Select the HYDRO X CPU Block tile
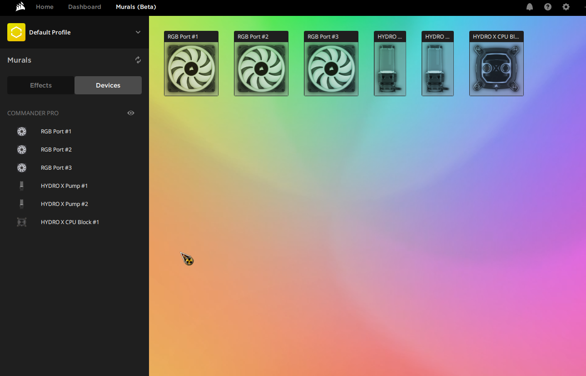 [x=497, y=63]
